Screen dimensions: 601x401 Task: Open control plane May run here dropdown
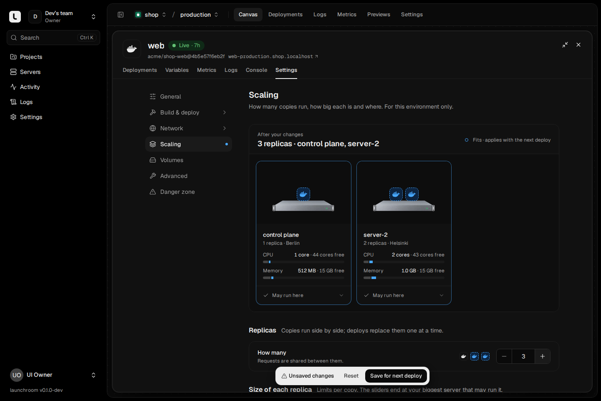point(303,295)
